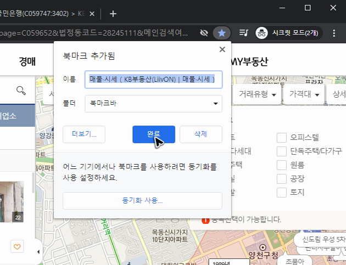
Task: Click the 동기화 사용... button
Action: pyautogui.click(x=142, y=201)
